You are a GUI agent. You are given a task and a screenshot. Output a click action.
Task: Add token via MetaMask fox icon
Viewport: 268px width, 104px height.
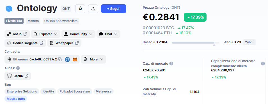pyautogui.click(x=75, y=60)
